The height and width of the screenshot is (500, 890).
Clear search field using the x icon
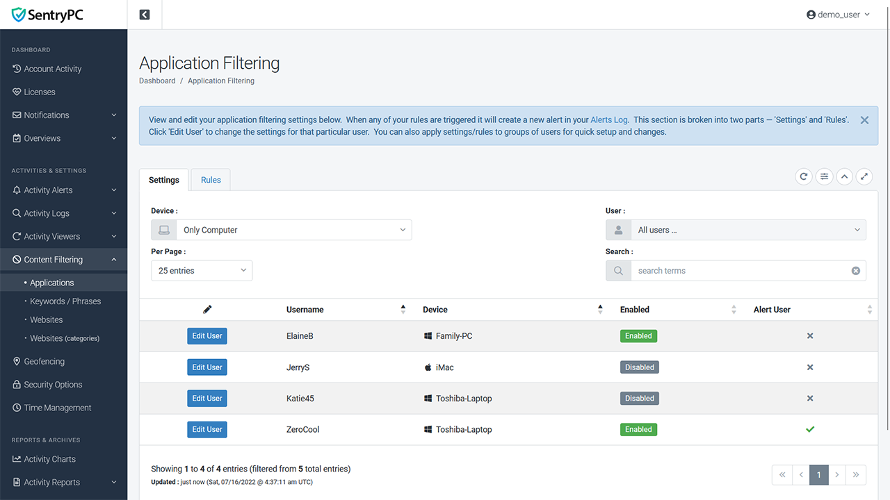coord(856,271)
